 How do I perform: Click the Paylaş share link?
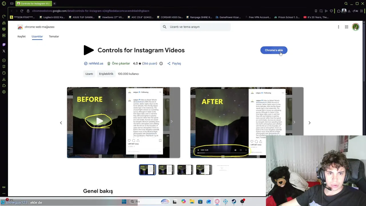pos(174,64)
